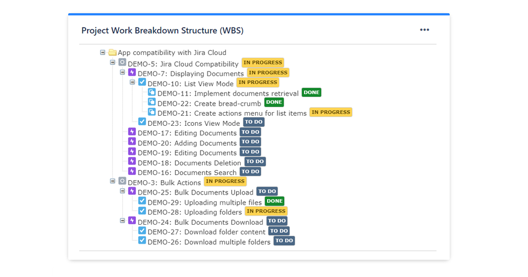Click the TO DO badge next to DEMO-26
The image size is (528, 277).
(284, 241)
